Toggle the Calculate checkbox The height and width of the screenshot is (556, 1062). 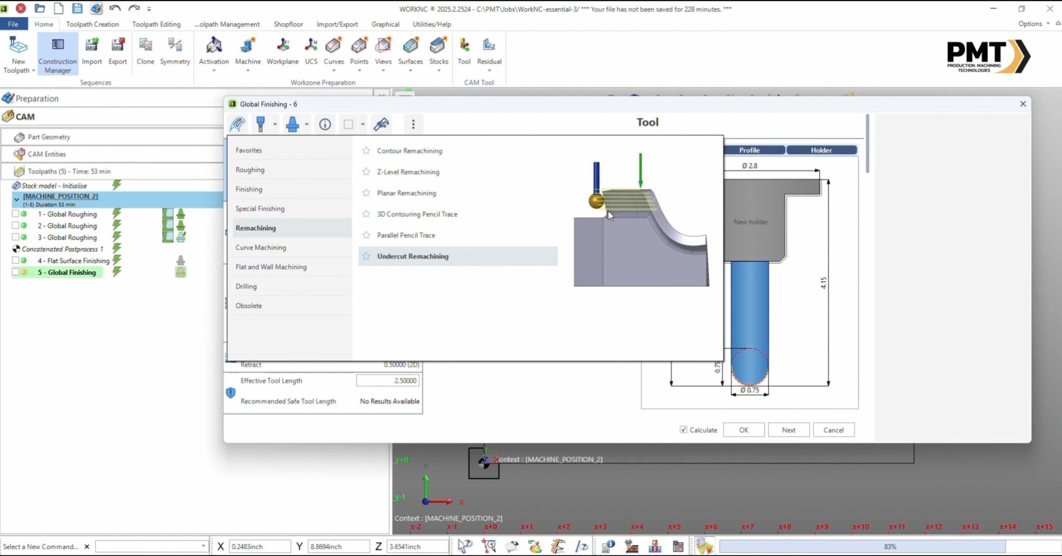coord(683,430)
